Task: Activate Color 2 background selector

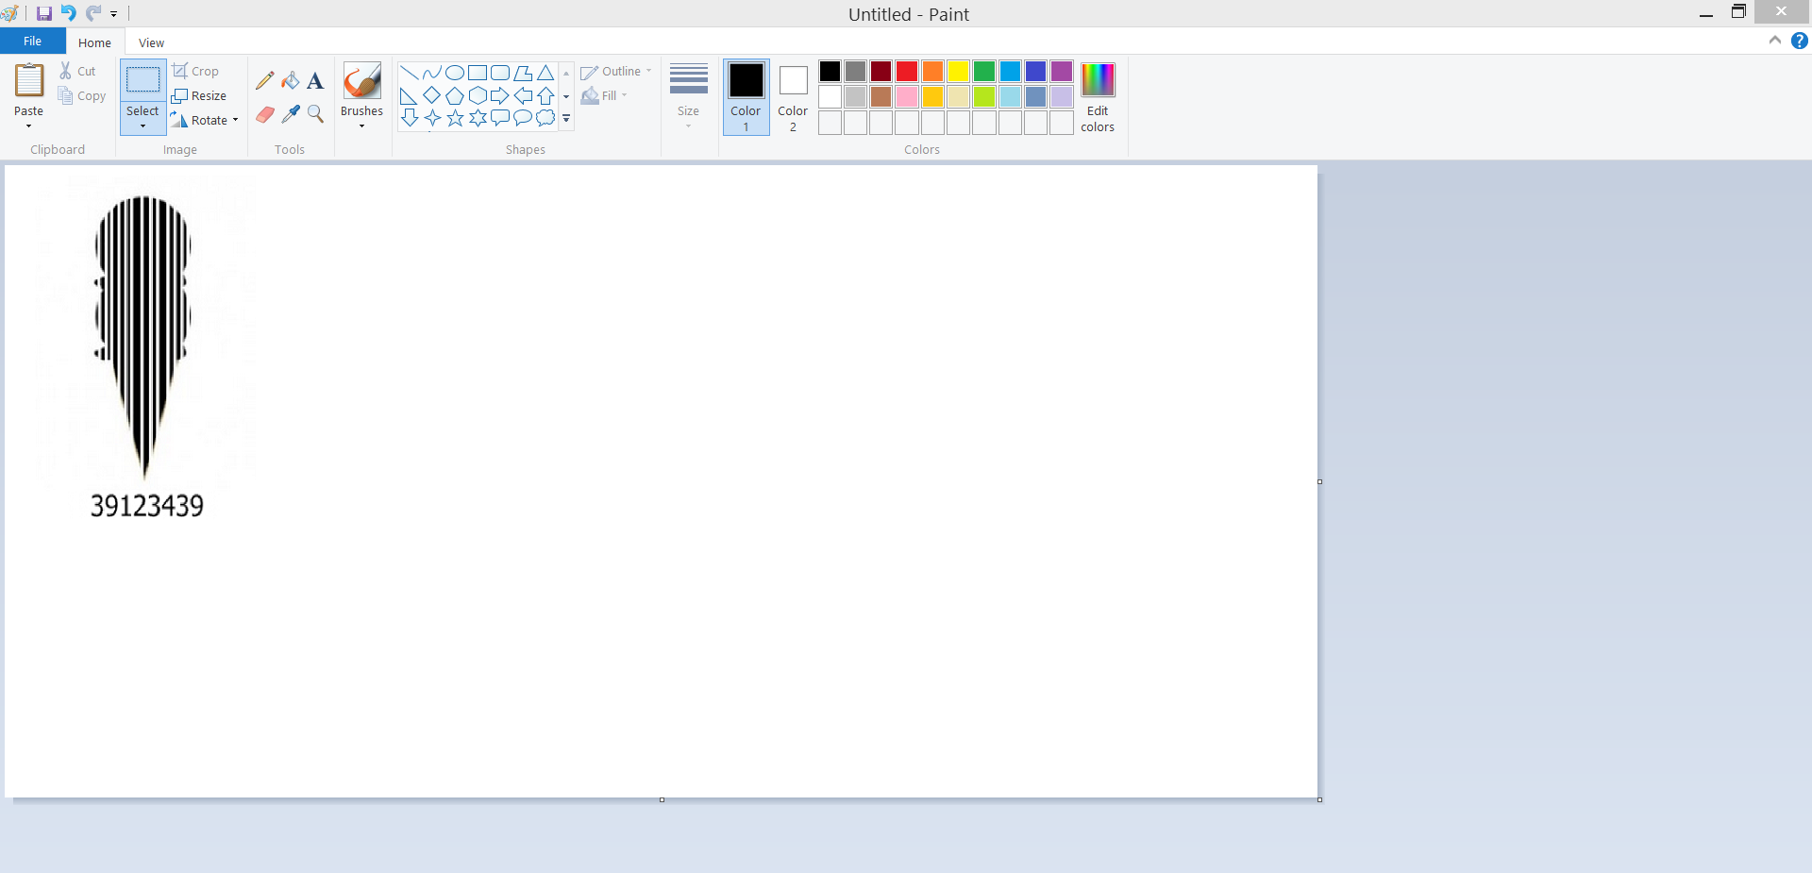Action: pyautogui.click(x=793, y=97)
